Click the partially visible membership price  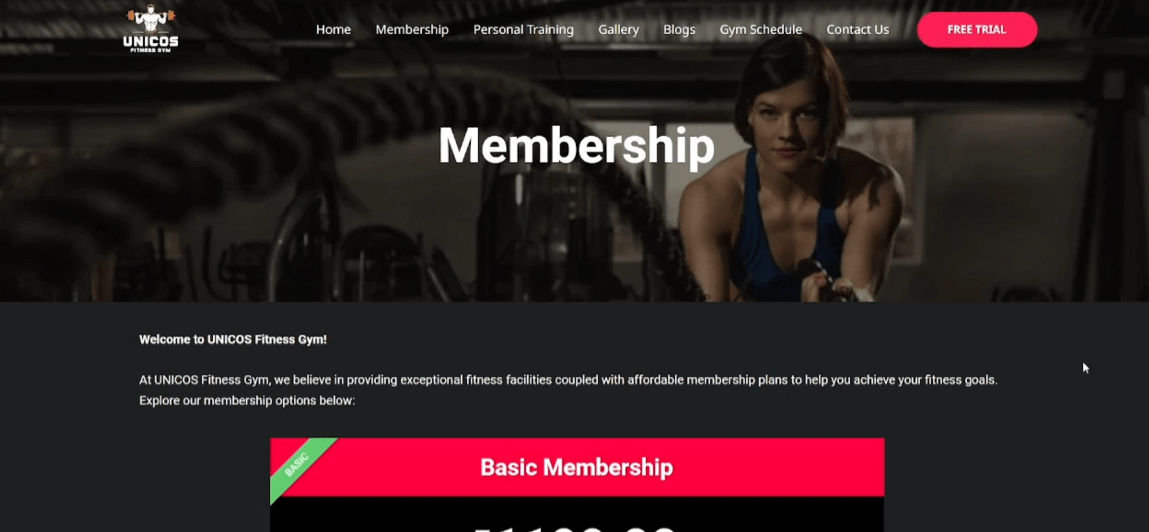click(576, 528)
